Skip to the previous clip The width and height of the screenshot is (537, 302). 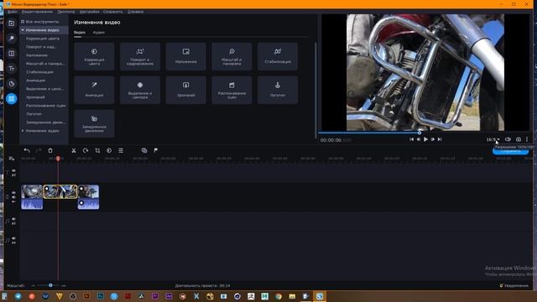click(411, 139)
